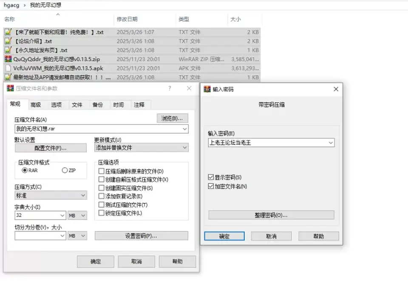Click 整理密码(O)... button

click(271, 215)
